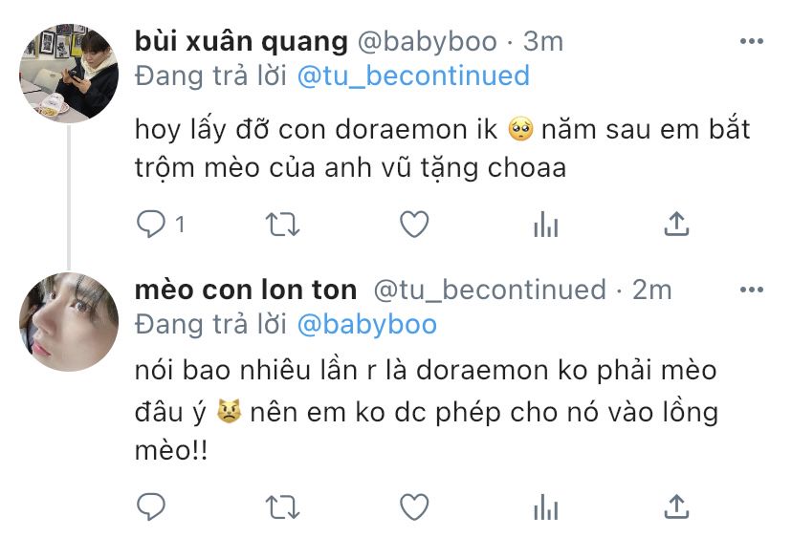792x538 pixels.
Task: Open bùi xuân quang display name
Action: [241, 42]
